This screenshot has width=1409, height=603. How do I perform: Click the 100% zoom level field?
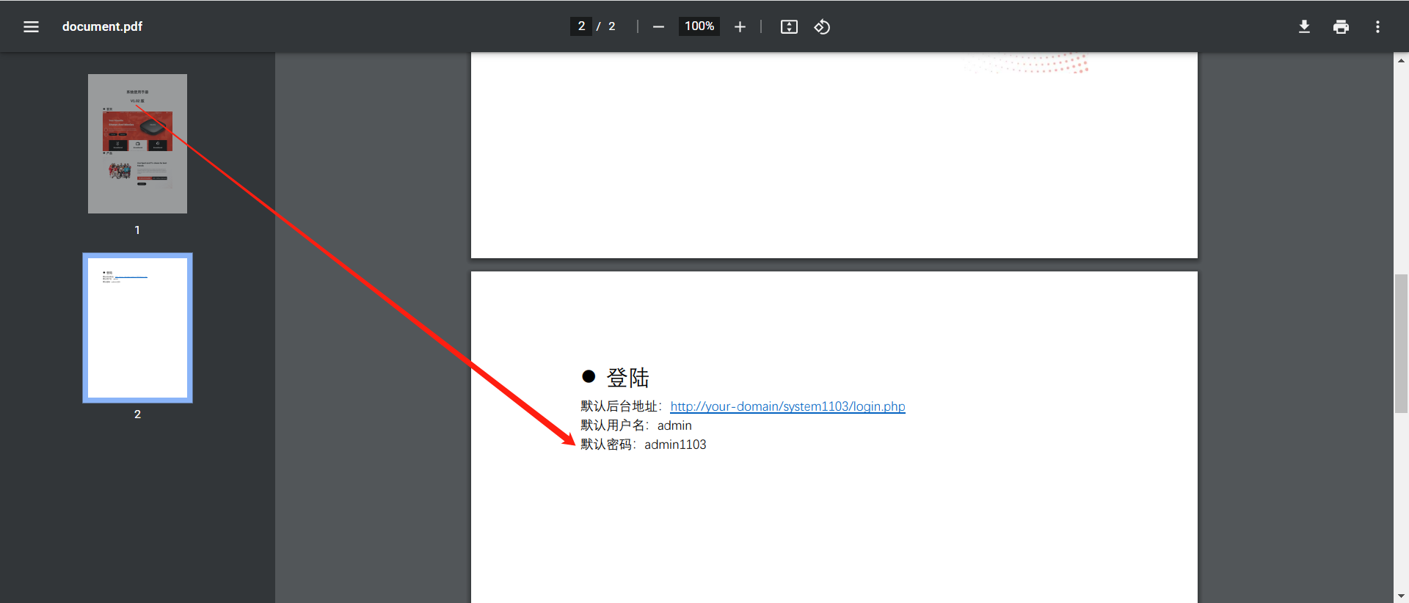tap(699, 26)
